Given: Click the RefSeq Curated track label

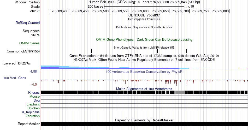Looking at the screenshot, I should point(28,23).
